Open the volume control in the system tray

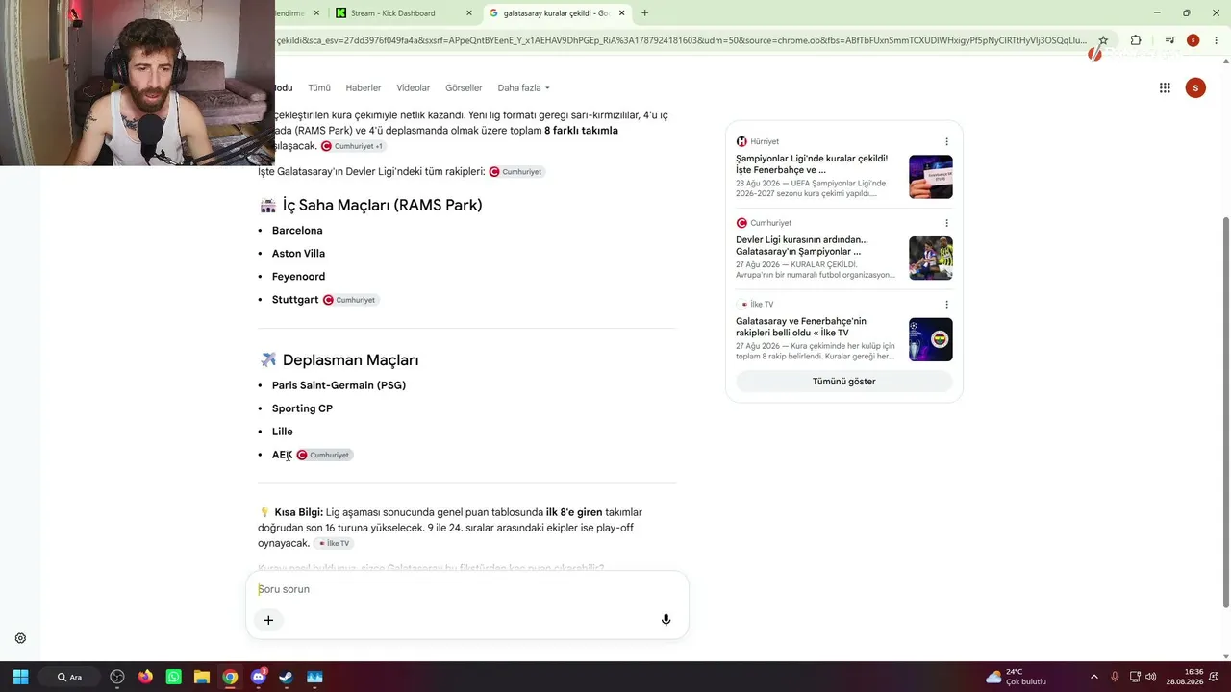[x=1151, y=677]
